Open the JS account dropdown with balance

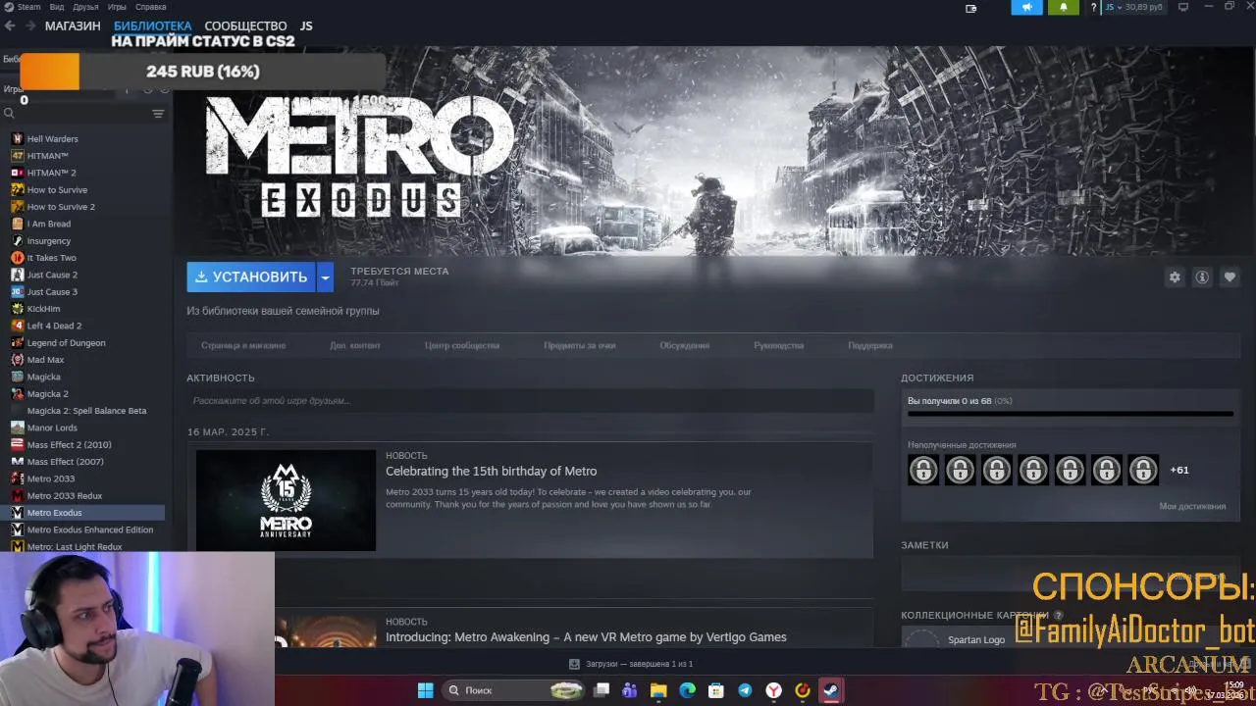pos(1133,7)
